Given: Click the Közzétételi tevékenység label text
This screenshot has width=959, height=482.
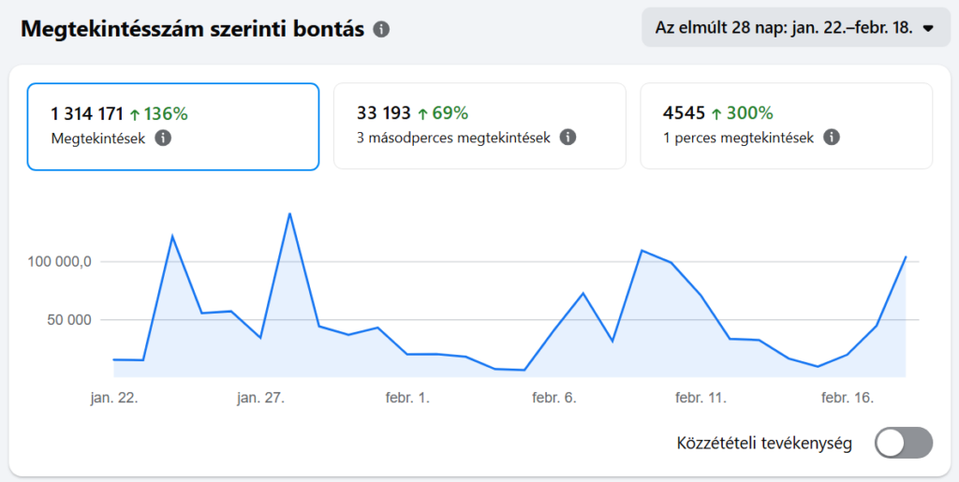Looking at the screenshot, I should pyautogui.click(x=763, y=443).
